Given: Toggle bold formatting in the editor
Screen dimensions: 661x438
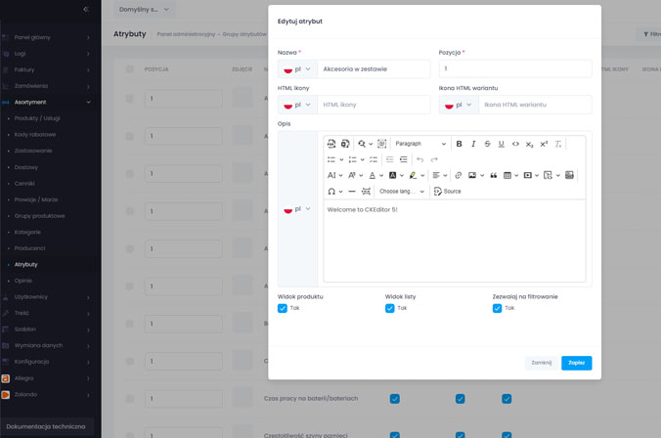Looking at the screenshot, I should [x=460, y=144].
